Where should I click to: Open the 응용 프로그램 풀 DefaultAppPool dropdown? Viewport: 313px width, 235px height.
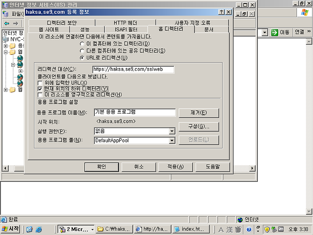pyautogui.click(x=172, y=141)
